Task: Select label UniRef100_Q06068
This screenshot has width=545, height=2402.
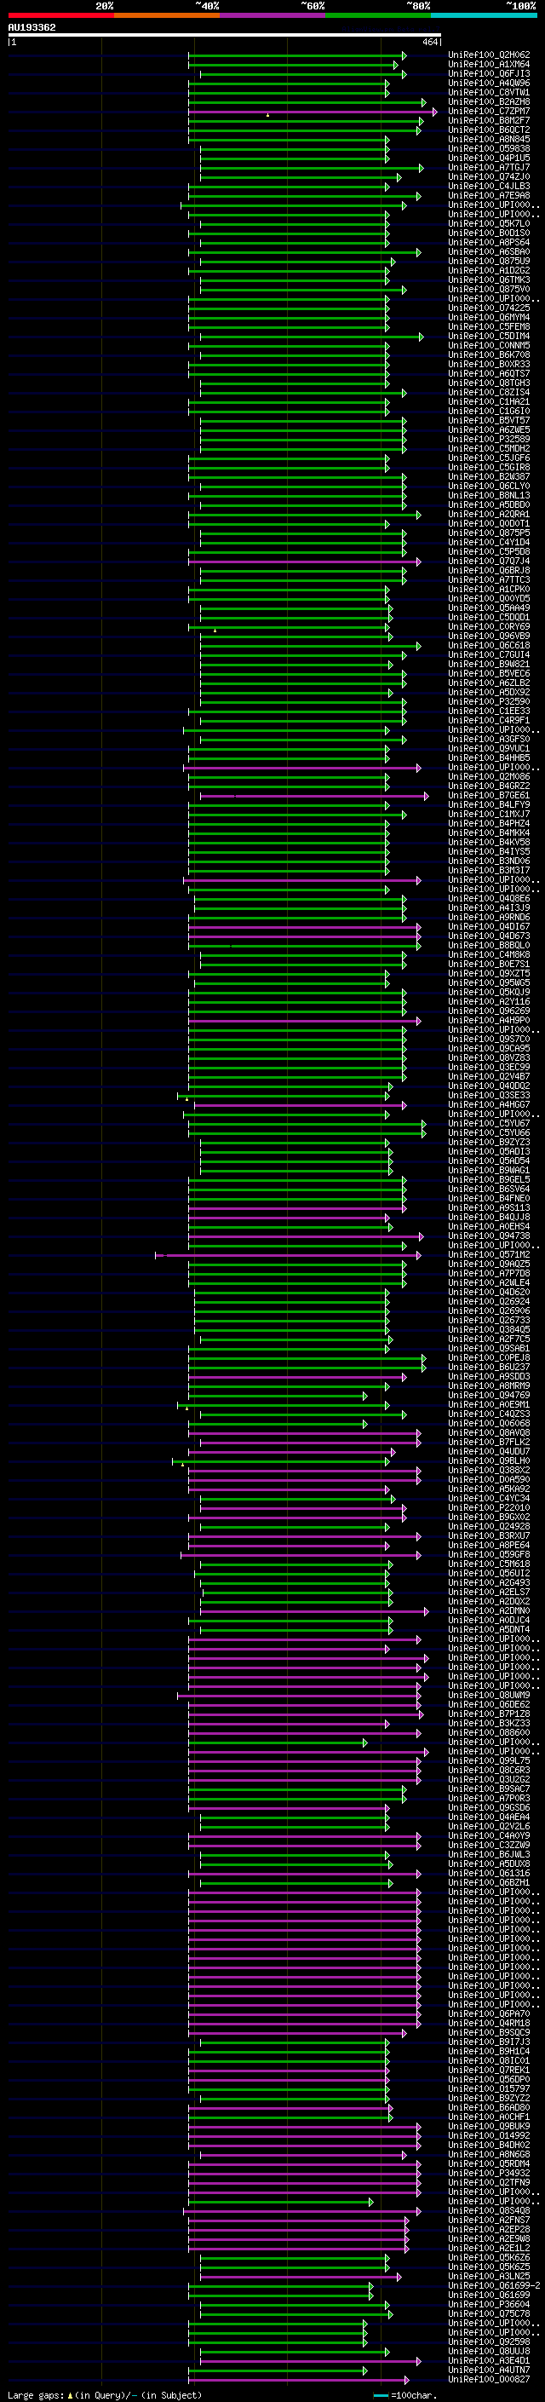Action: click(488, 1423)
